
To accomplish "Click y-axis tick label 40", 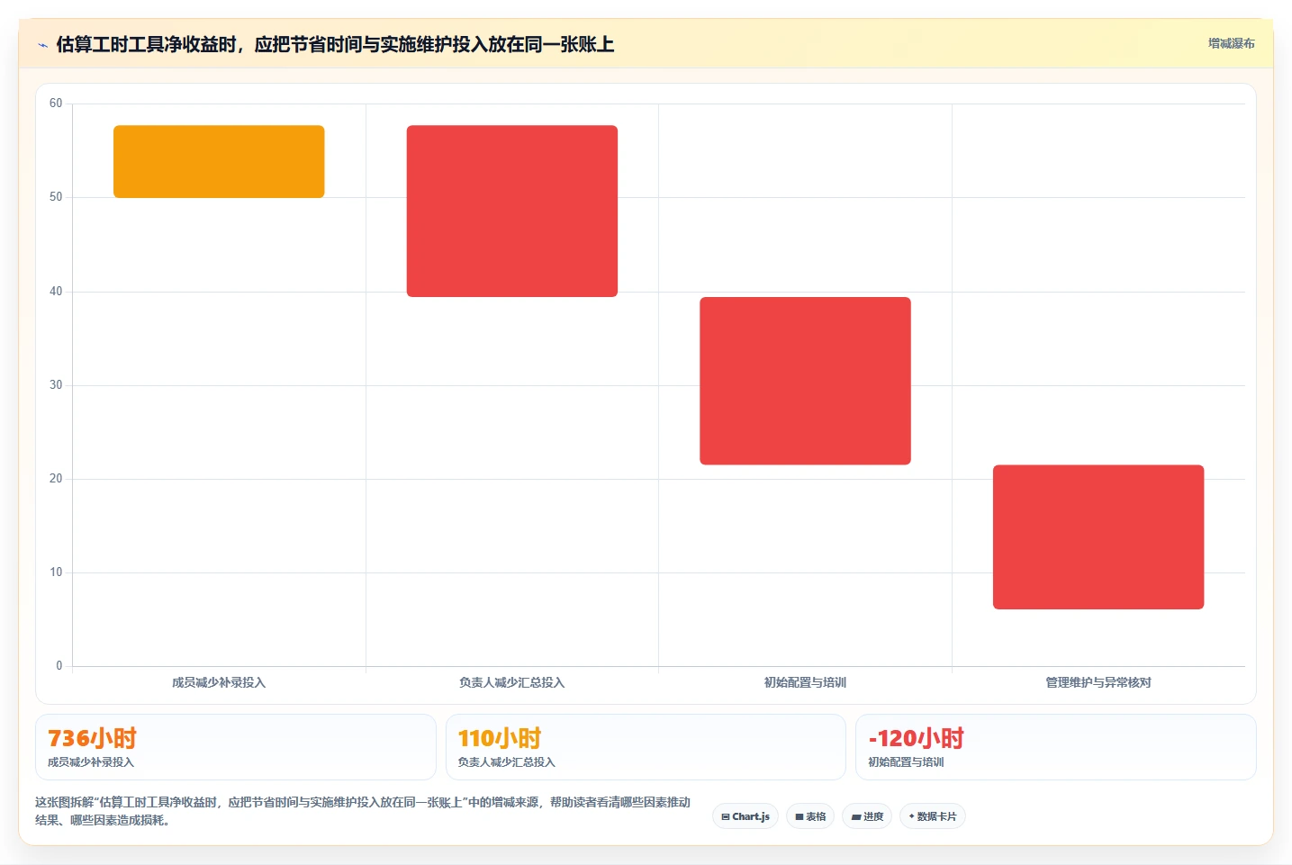I will 56,292.
